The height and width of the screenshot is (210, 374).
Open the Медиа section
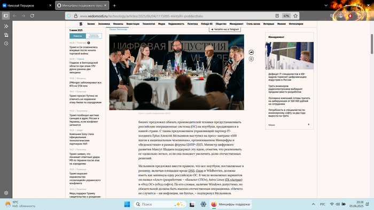pos(161,24)
